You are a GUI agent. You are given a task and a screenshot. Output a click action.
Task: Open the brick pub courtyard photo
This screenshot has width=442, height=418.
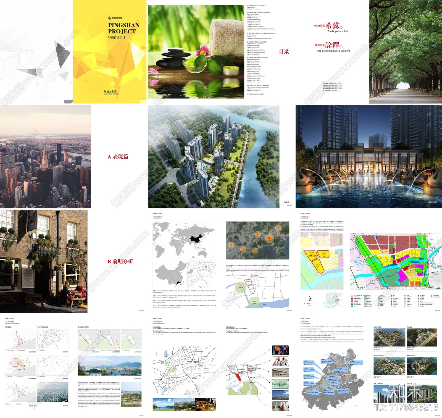point(44,261)
